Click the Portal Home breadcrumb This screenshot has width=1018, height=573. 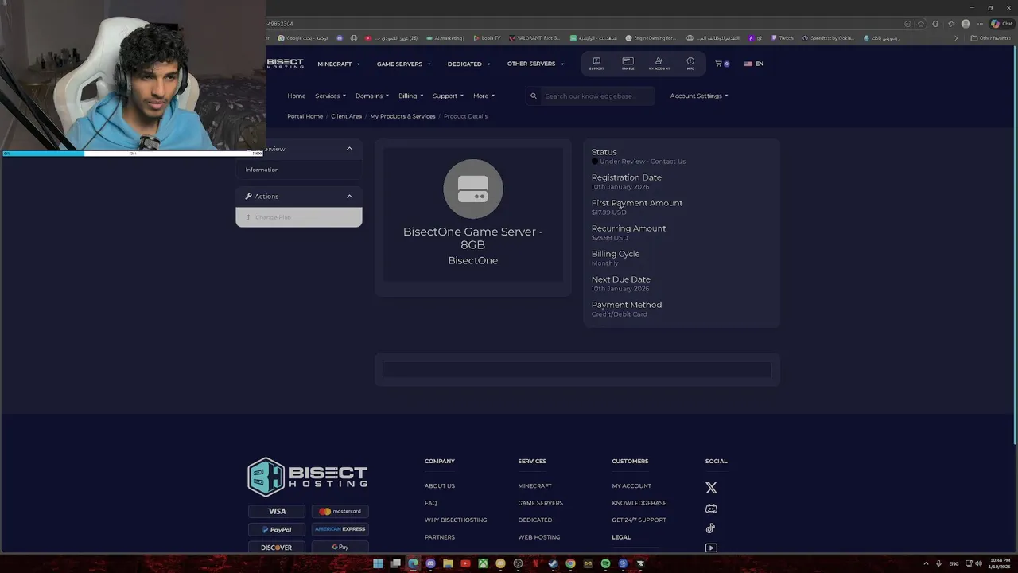pos(305,116)
